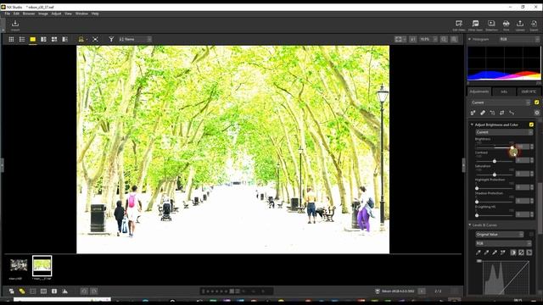This screenshot has height=305, width=543.
Task: Click the Saturation slider handle
Action: coord(495,175)
